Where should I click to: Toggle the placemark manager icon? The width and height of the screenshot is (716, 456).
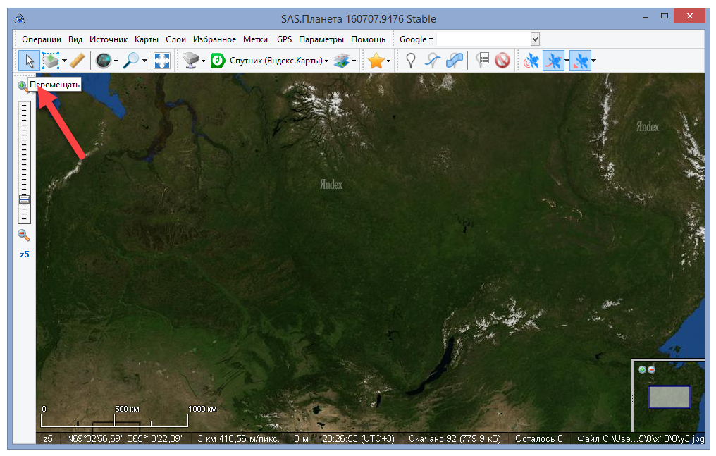[482, 61]
